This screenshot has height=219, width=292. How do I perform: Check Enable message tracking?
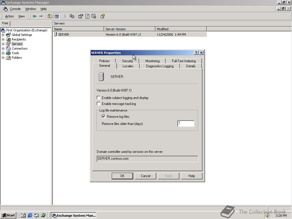[x=98, y=104]
